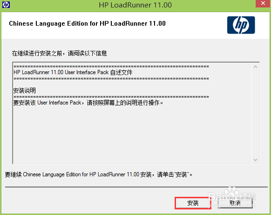Click the 'Chinese Language Edition for HP LoadRunner 11.00' heading
Image resolution: width=271 pixels, height=215 pixels.
point(87,23)
